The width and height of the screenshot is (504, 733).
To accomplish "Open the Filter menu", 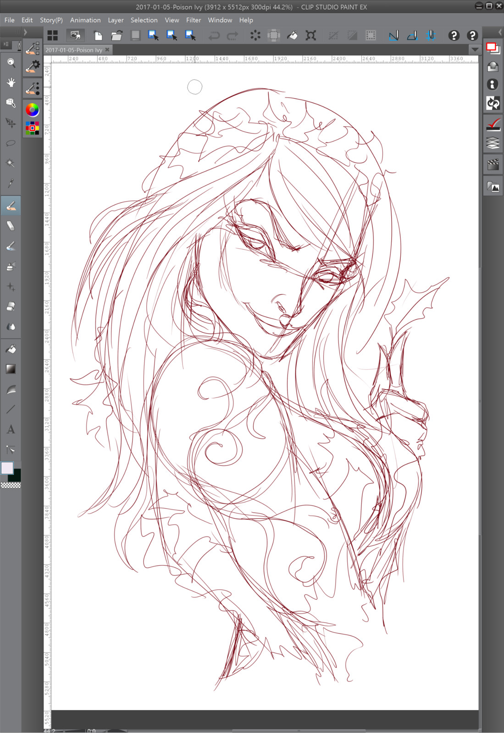I will 194,20.
